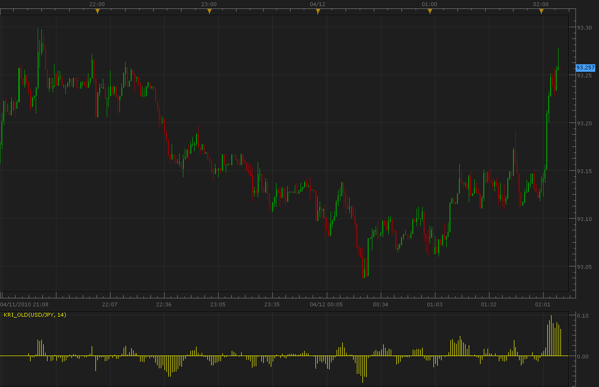
Task: Click the 93.05 price axis label
Action: 584,267
